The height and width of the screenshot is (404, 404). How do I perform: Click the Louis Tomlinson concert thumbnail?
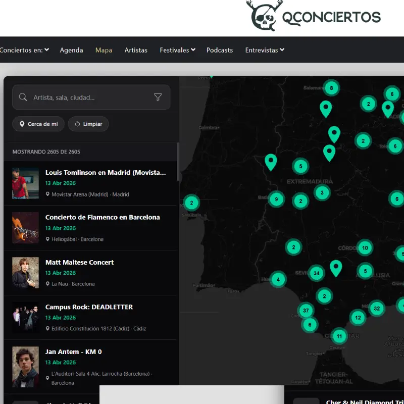25,183
